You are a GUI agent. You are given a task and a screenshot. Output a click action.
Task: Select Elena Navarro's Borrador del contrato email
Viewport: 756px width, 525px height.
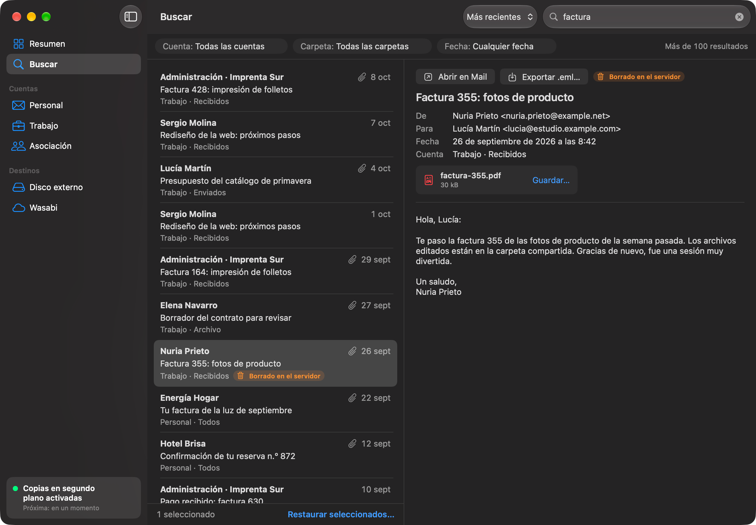point(275,317)
